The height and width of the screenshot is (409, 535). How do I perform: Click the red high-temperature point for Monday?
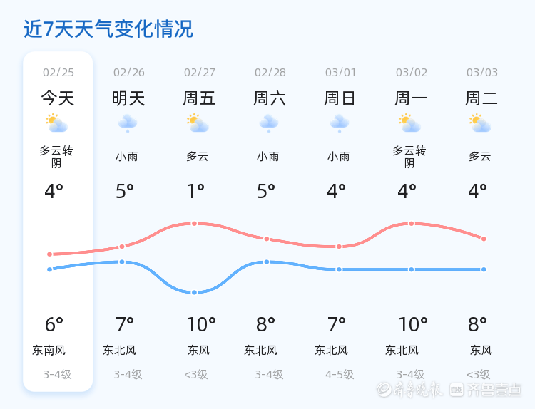pos(412,224)
